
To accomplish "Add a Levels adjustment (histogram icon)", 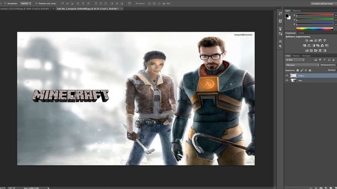I will coord(311,40).
